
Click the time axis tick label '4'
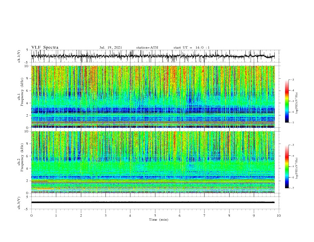130,216
